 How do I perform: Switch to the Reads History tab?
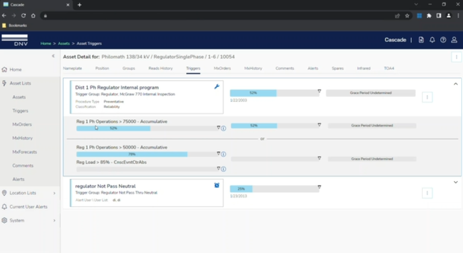click(x=160, y=68)
